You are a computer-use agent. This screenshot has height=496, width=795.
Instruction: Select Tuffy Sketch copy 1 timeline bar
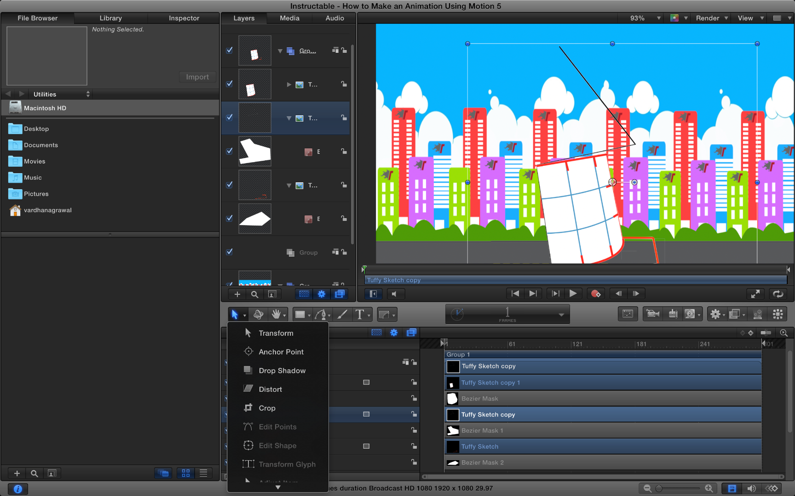pyautogui.click(x=603, y=383)
